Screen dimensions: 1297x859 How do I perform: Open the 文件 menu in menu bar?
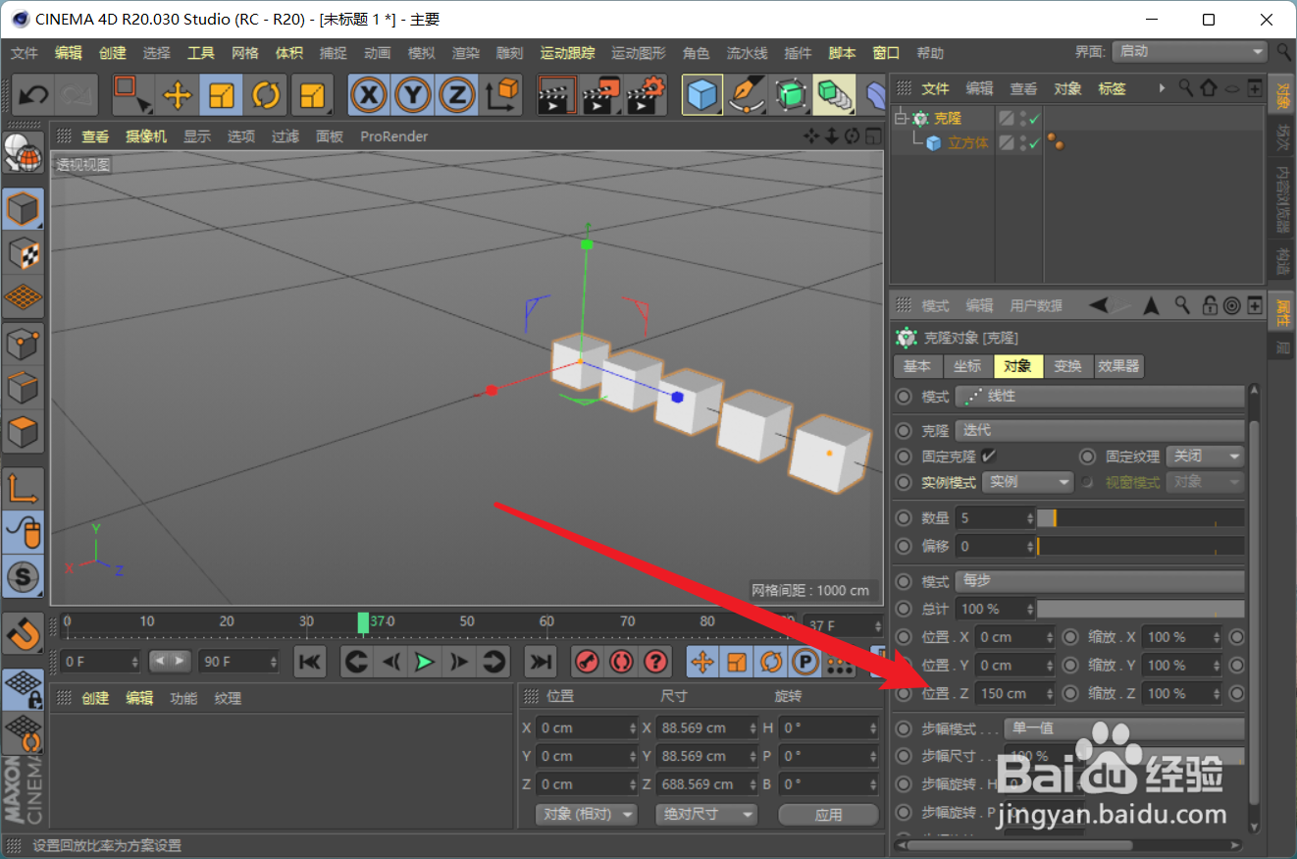point(25,53)
